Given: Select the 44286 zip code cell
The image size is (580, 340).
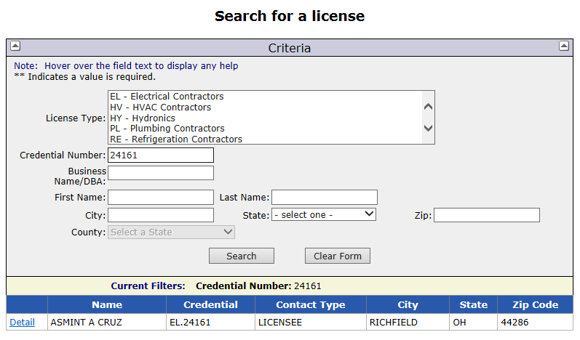Looking at the screenshot, I should click(535, 323).
